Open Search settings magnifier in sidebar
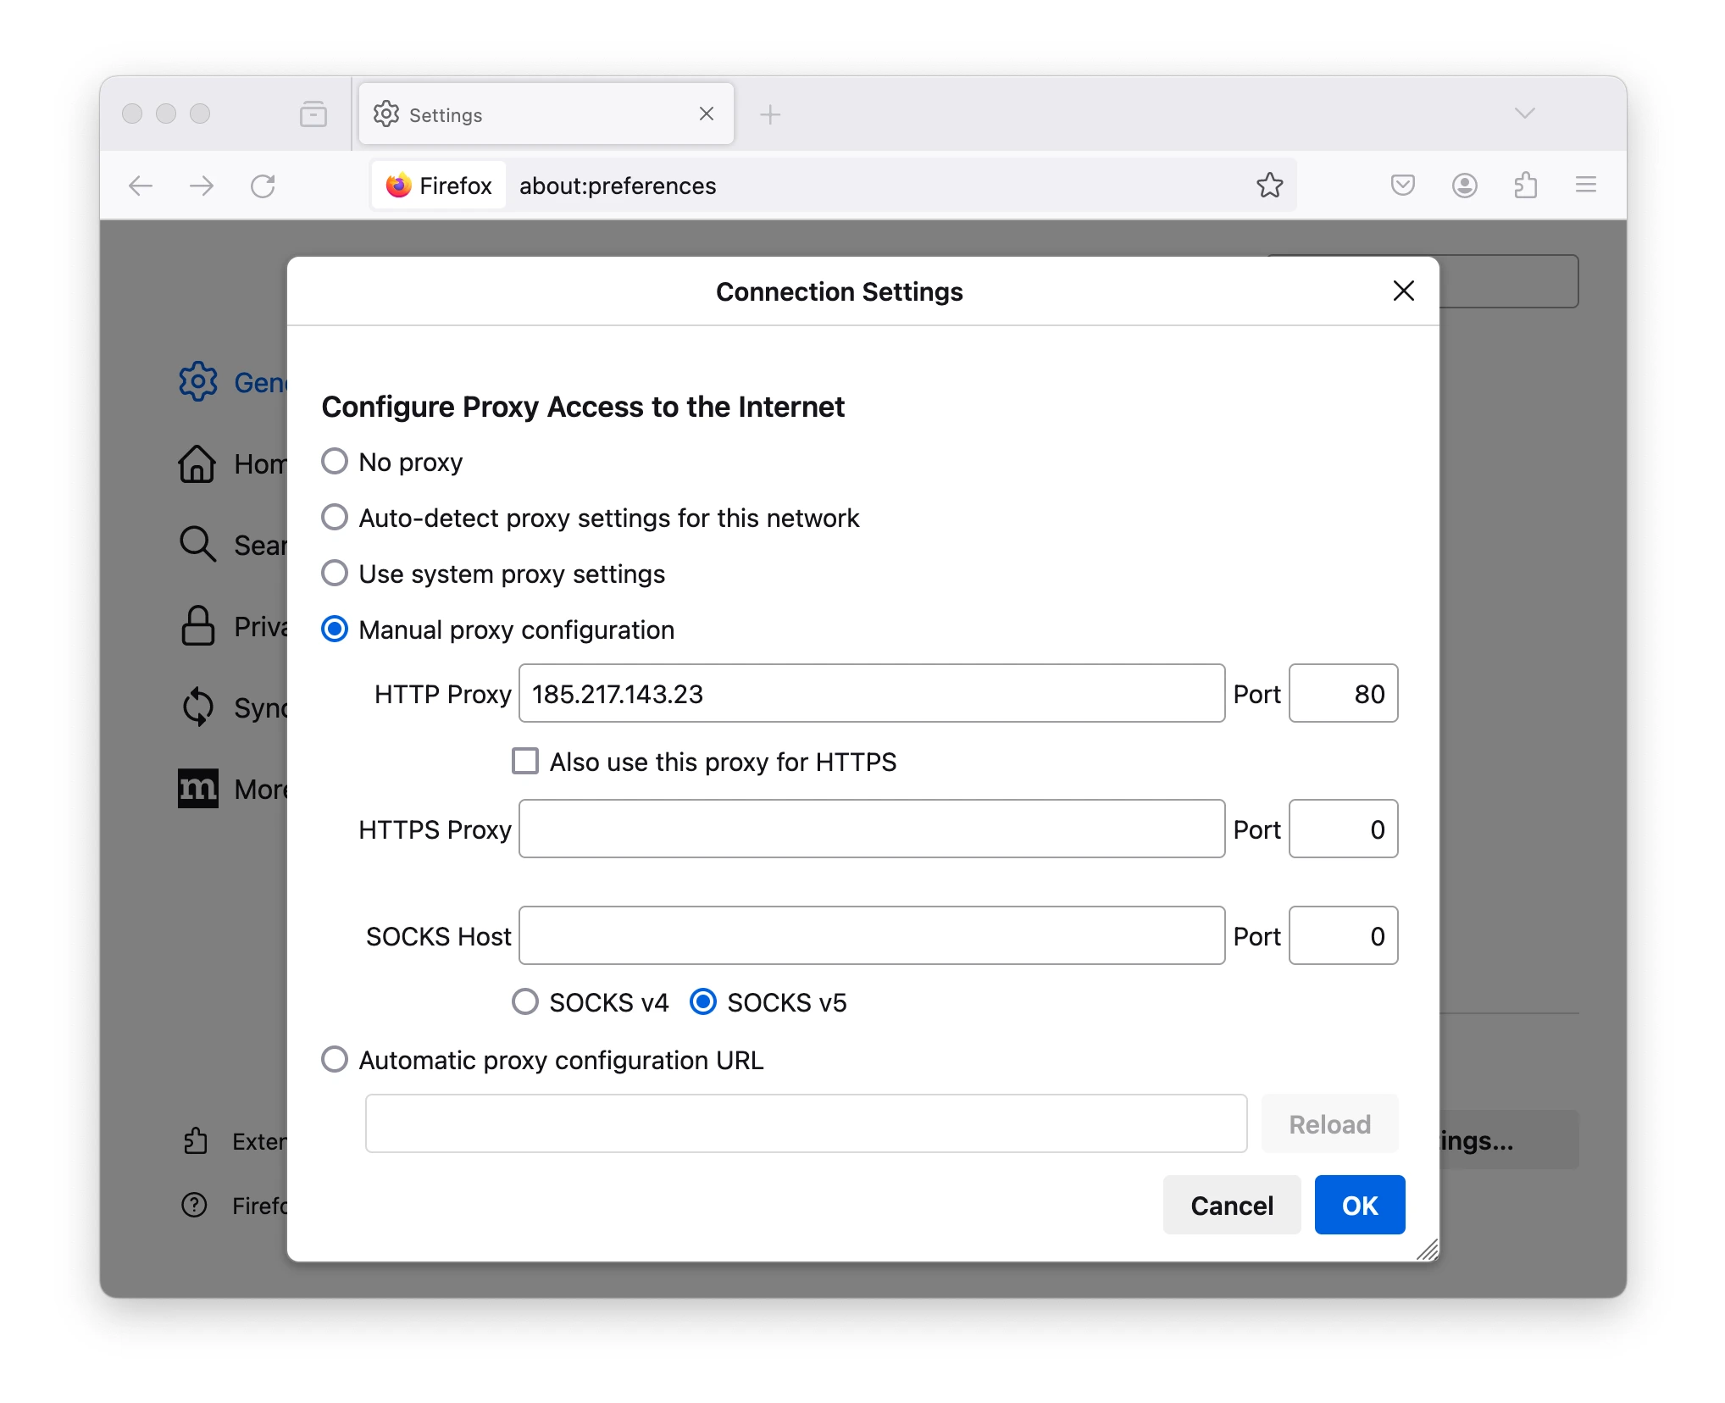 198,545
